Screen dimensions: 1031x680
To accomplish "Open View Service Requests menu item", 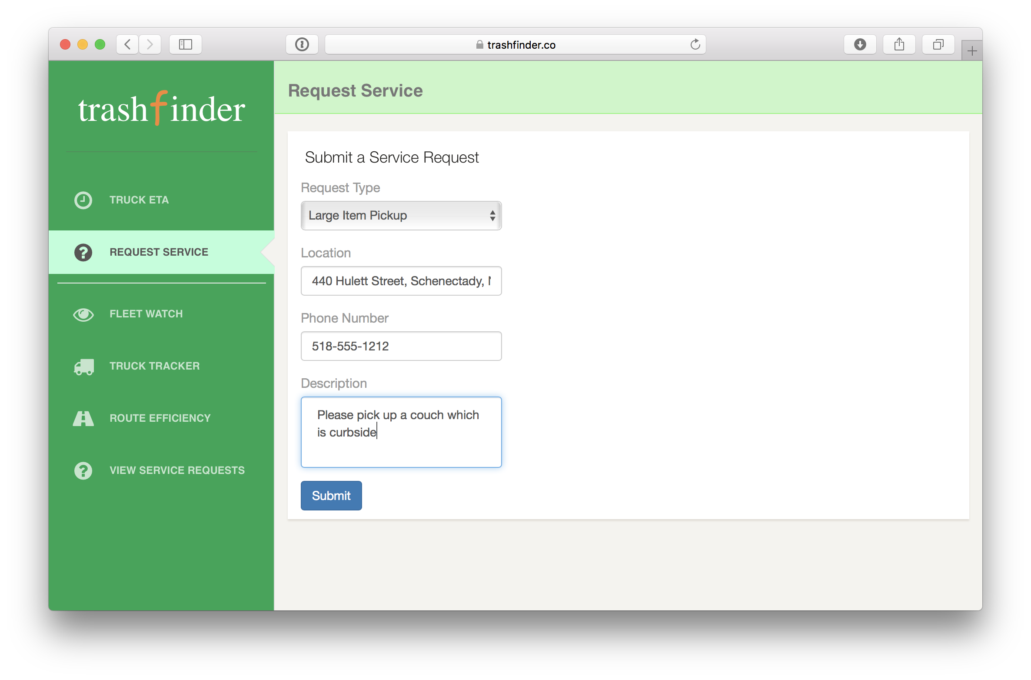I will [177, 470].
